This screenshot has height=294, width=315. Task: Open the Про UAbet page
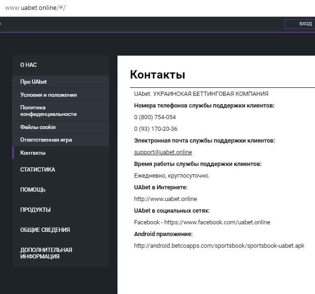pos(61,82)
